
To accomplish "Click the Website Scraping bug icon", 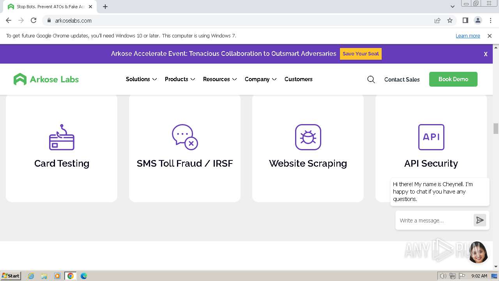I will [308, 137].
